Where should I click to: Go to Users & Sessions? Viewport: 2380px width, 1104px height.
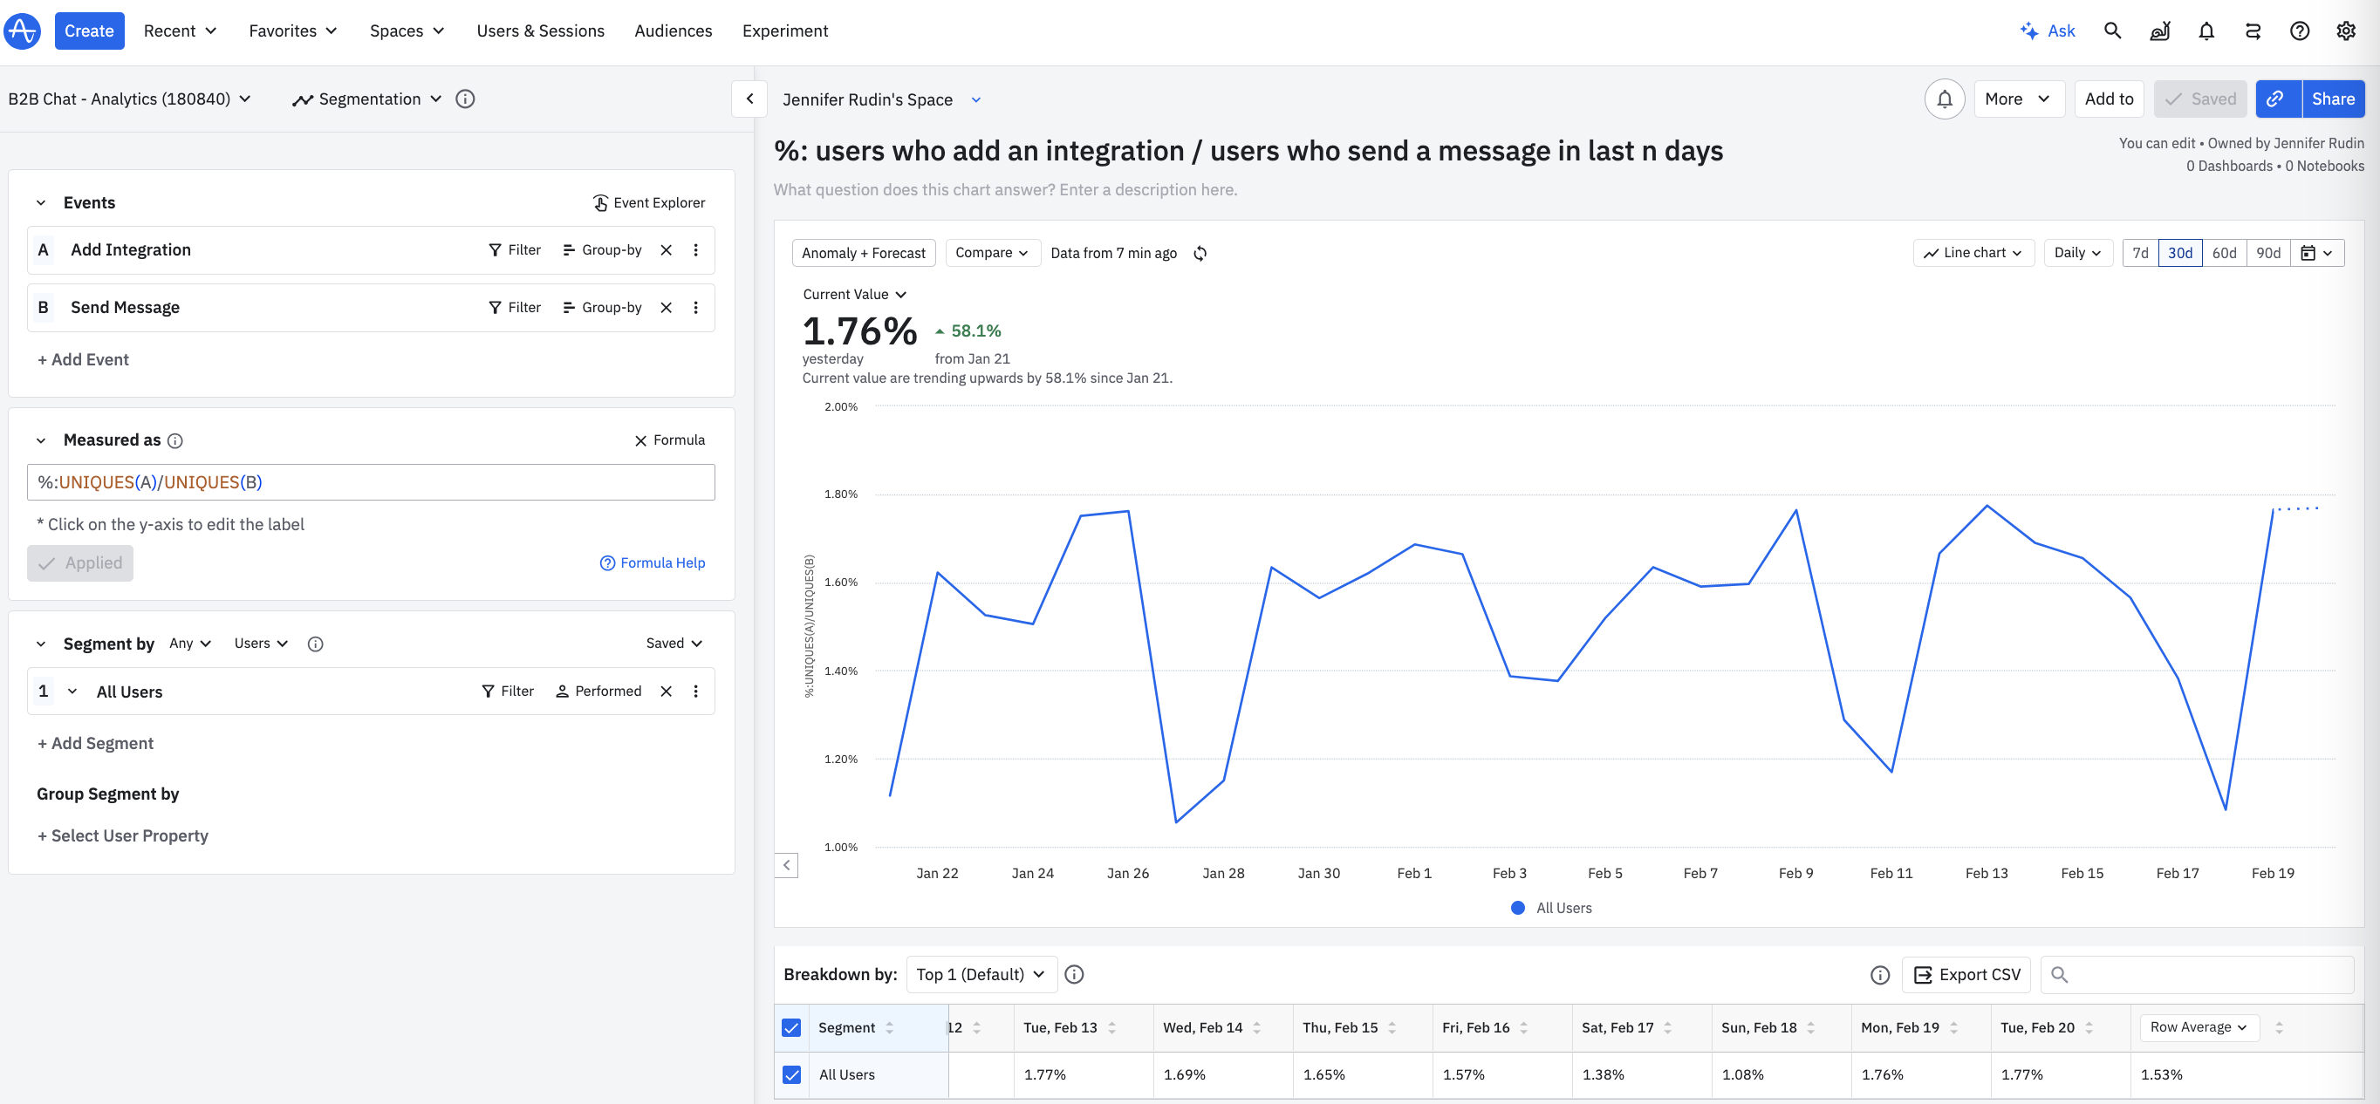[541, 31]
